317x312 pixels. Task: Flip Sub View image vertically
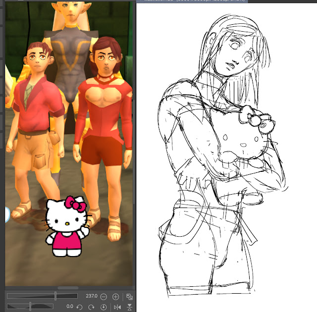130,307
